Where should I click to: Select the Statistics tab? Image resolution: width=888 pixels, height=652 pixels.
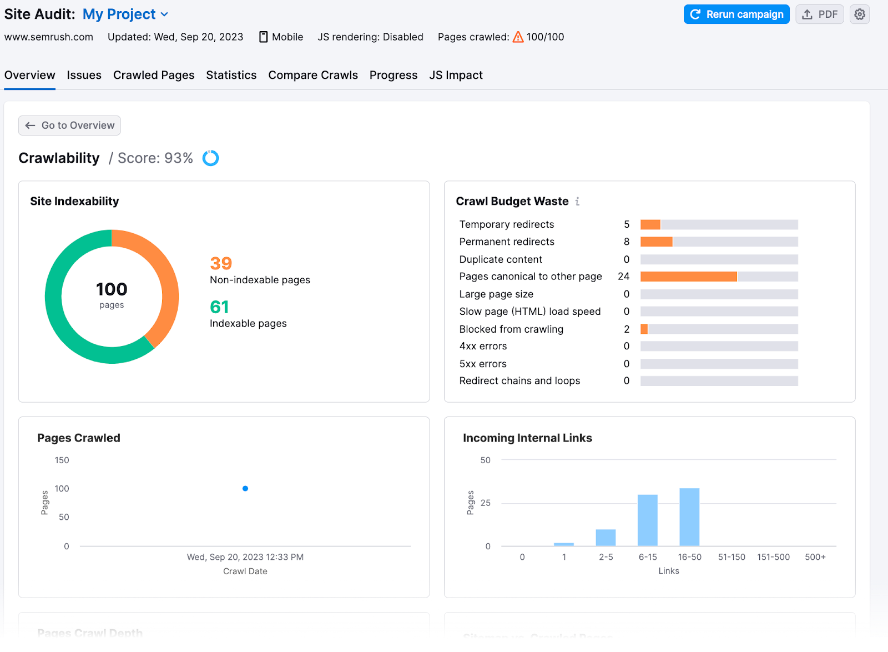(231, 75)
